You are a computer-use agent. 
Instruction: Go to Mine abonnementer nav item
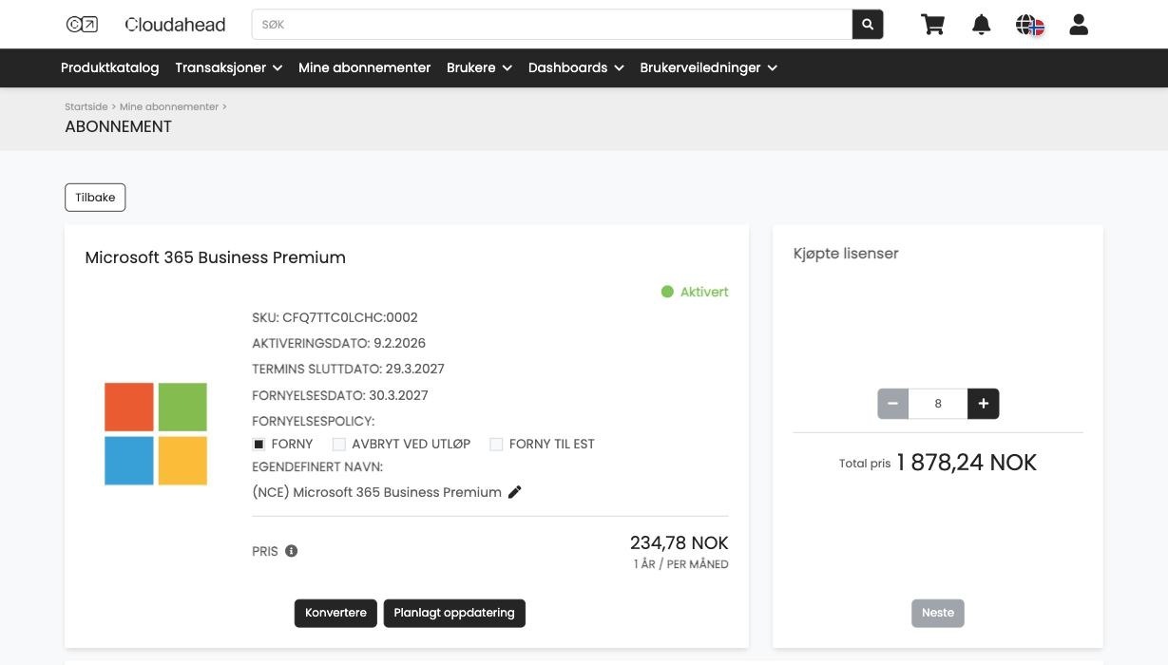tap(365, 67)
